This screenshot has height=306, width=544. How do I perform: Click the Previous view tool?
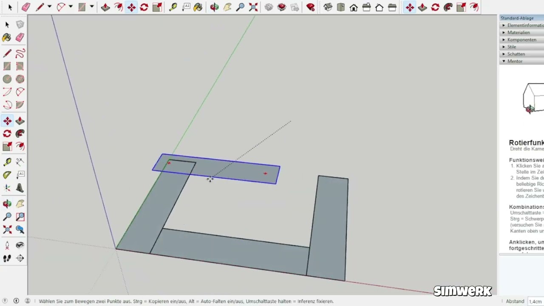point(20,229)
